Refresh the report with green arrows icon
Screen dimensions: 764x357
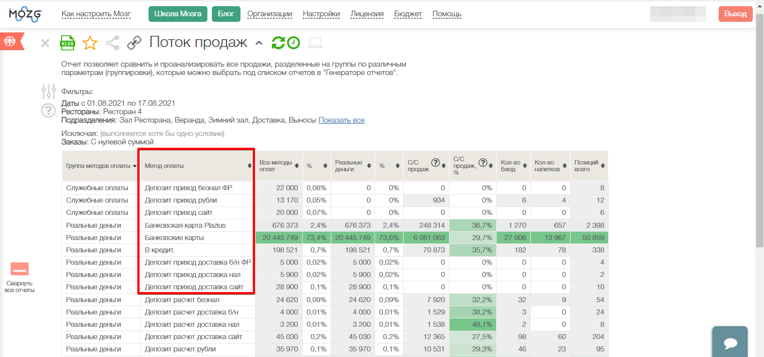tap(278, 43)
